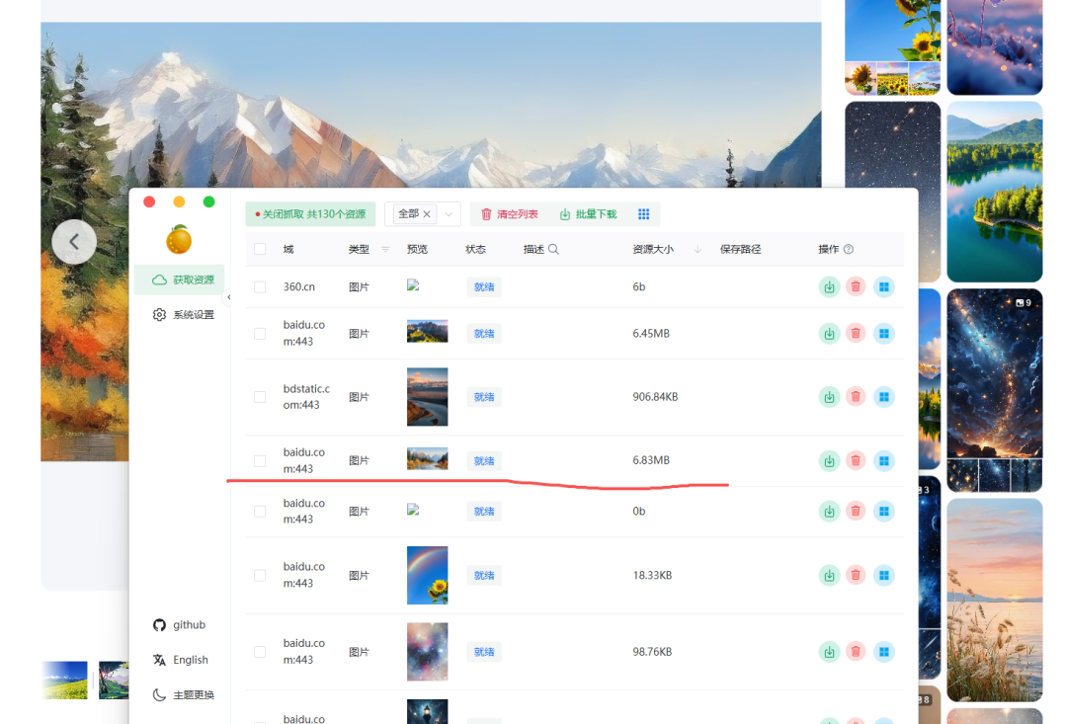Click the rainbow sunflower preview thumbnail
The width and height of the screenshot is (1067, 724).
coord(427,575)
